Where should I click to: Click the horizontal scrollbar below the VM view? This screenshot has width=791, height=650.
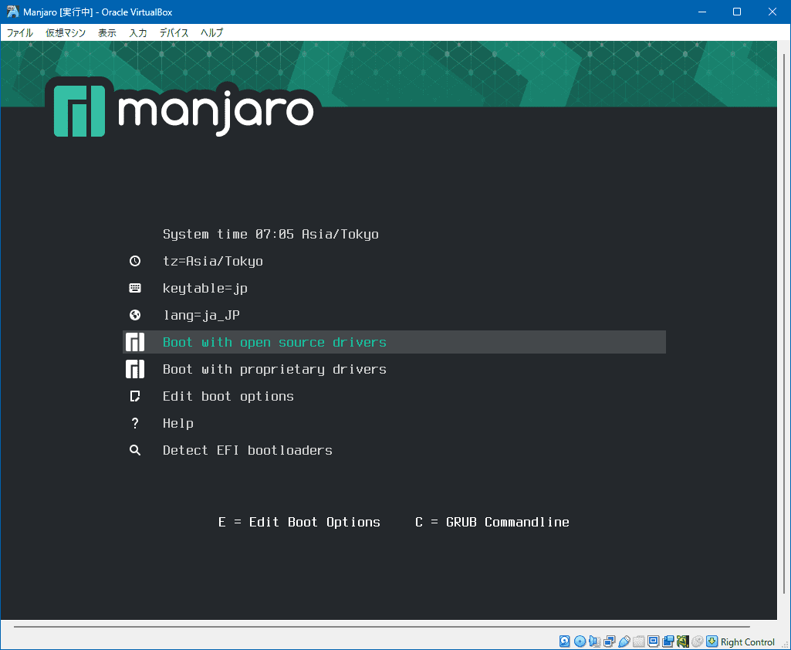pos(381,627)
